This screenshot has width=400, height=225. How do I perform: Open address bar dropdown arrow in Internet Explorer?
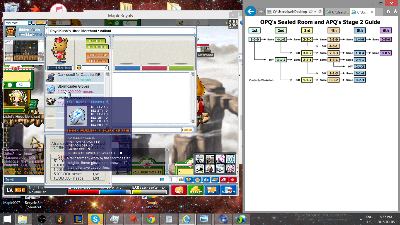tap(315, 12)
